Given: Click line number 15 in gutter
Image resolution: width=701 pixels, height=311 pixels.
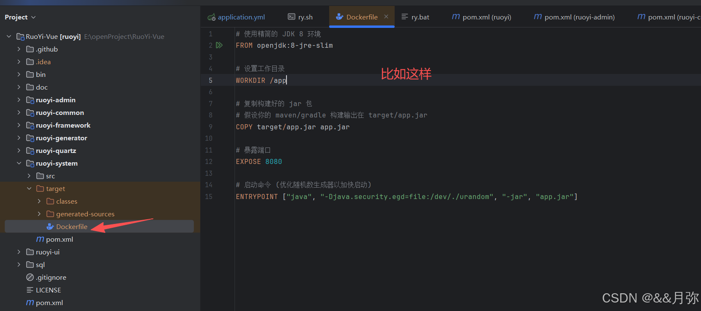Looking at the screenshot, I should point(209,196).
